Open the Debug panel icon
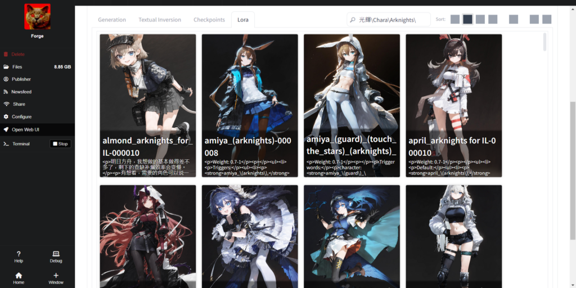The image size is (576, 288). [56, 254]
